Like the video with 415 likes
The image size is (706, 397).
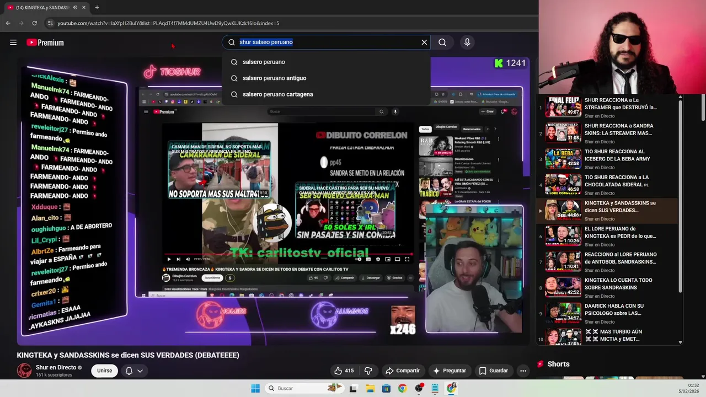click(344, 371)
